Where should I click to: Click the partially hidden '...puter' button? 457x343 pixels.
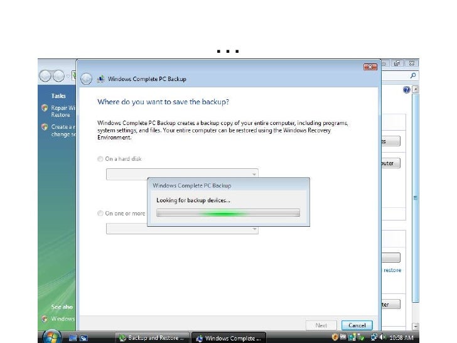(x=391, y=163)
